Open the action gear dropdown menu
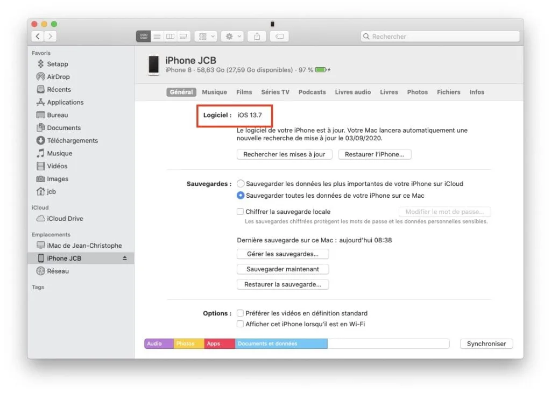Screen dimensions: 551x395 232,37
